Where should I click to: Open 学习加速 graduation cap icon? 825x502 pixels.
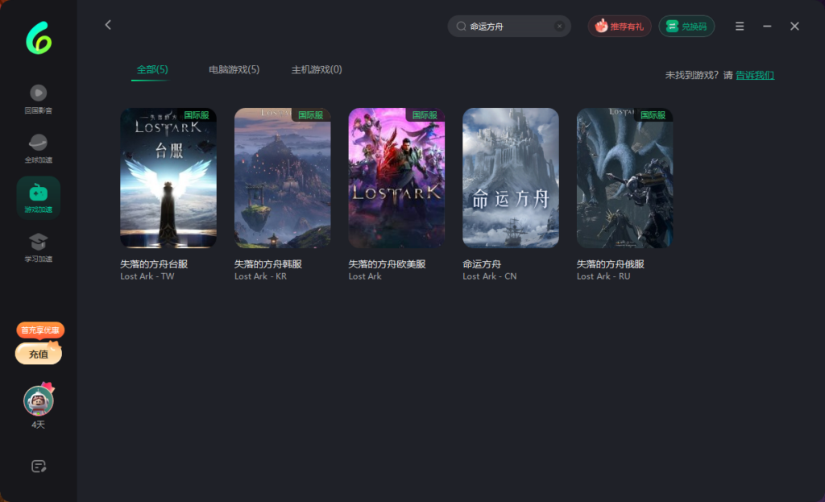click(x=38, y=243)
